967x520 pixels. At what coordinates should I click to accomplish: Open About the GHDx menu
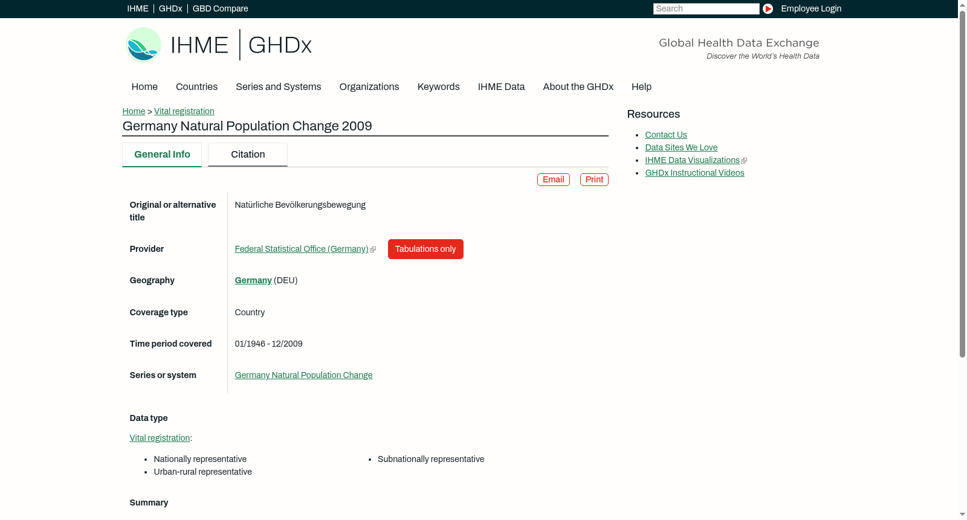[x=578, y=87]
